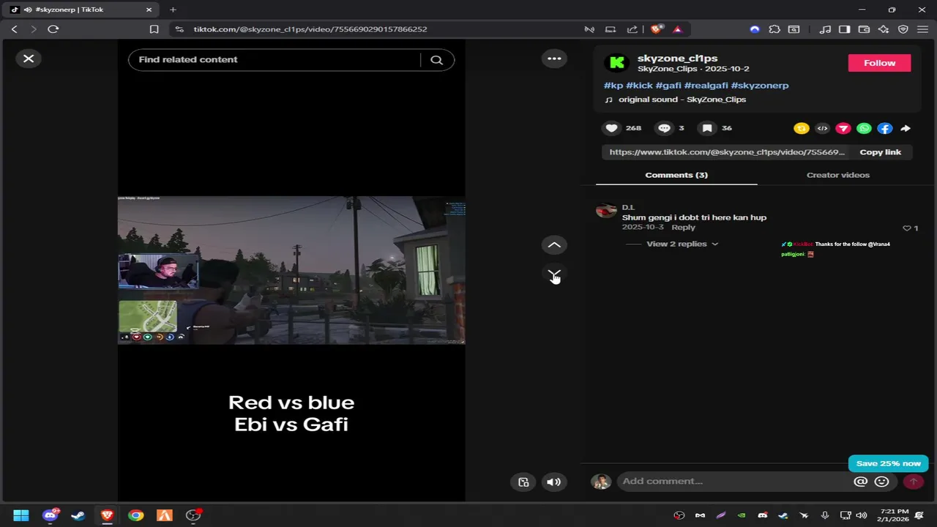Share to WhatsApp
The width and height of the screenshot is (937, 527).
click(x=864, y=128)
